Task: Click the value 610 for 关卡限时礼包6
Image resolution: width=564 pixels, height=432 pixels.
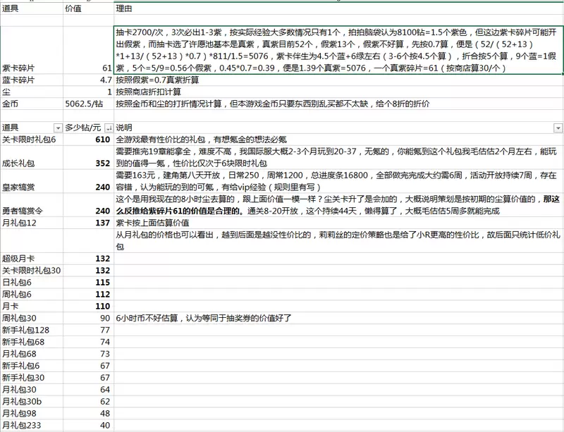Action: pos(104,140)
